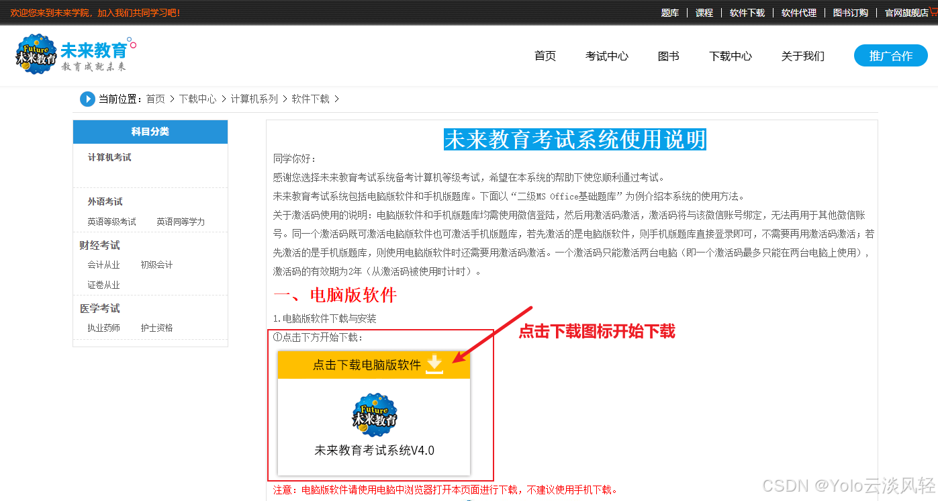Screen dimensions: 938x501
Task: Open the 证卷从业 subcategory
Action: pyautogui.click(x=103, y=285)
